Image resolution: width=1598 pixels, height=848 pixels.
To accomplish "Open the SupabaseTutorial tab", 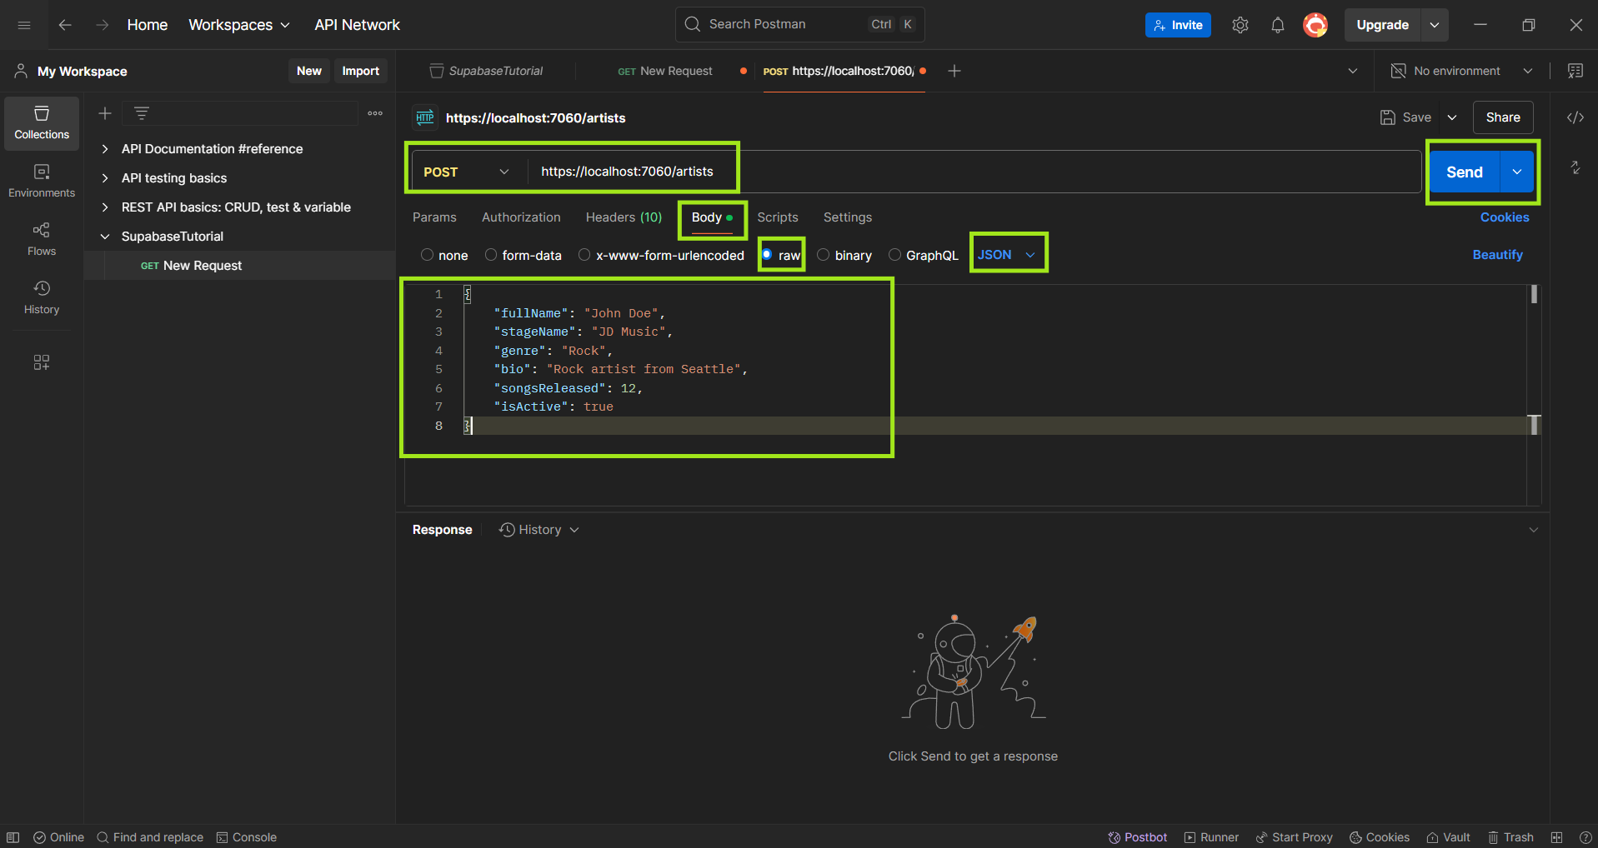I will 487,71.
